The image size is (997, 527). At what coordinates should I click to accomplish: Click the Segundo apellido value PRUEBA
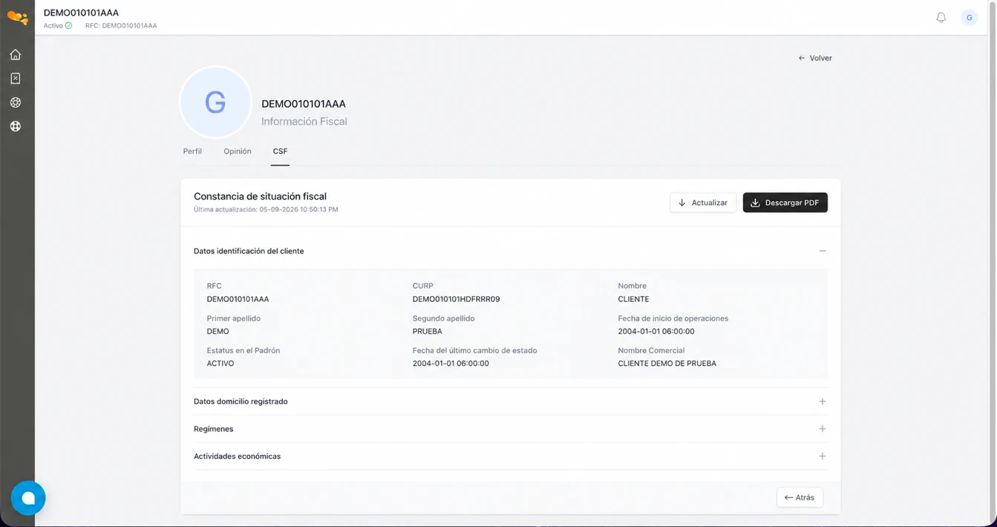click(x=427, y=331)
